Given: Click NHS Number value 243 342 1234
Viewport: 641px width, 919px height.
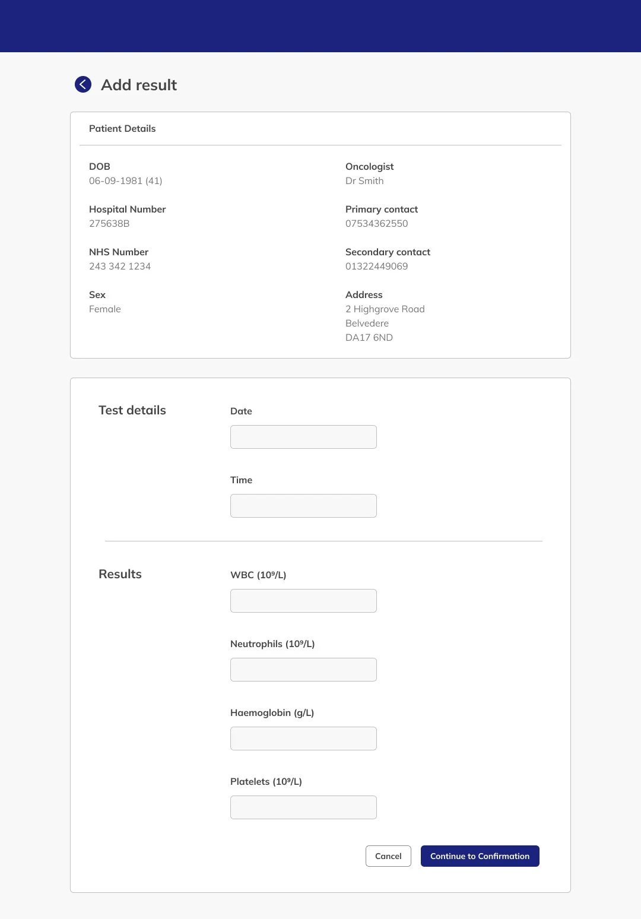Looking at the screenshot, I should (120, 266).
